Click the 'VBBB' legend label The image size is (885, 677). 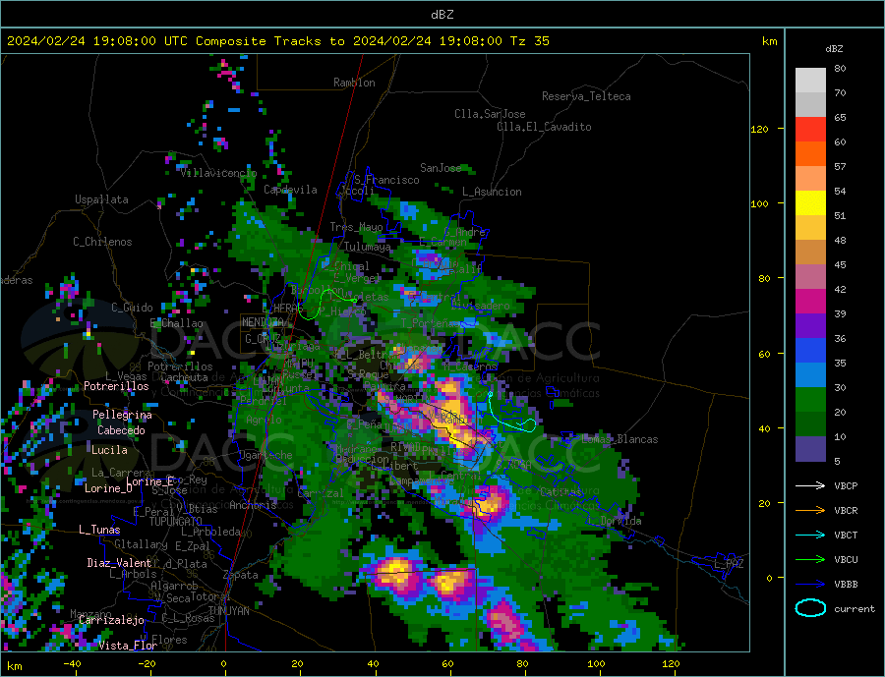point(846,585)
